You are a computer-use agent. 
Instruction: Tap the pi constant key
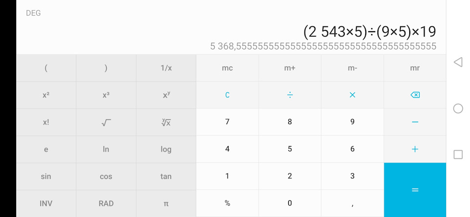(166, 203)
